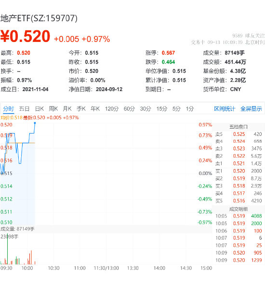
Task: Click 卖1 row price 0.521
Action: [x=239, y=163]
